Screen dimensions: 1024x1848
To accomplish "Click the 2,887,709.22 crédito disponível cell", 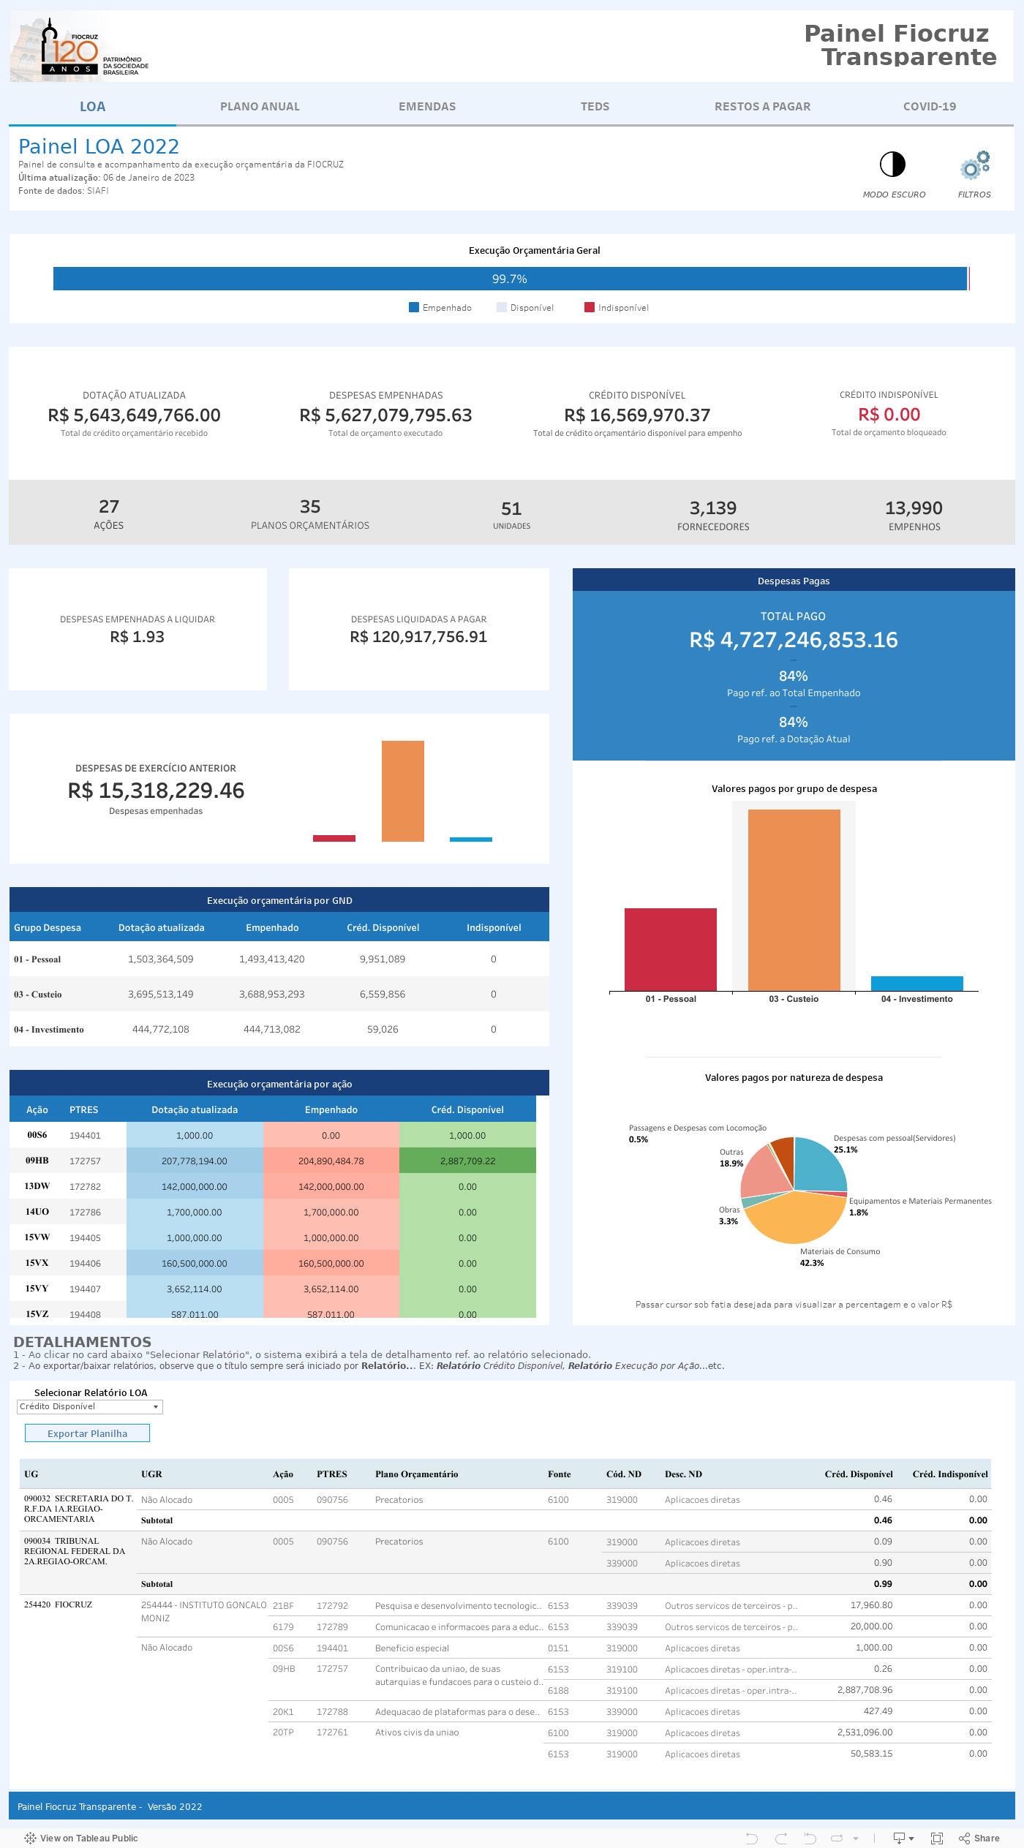I will [467, 1161].
